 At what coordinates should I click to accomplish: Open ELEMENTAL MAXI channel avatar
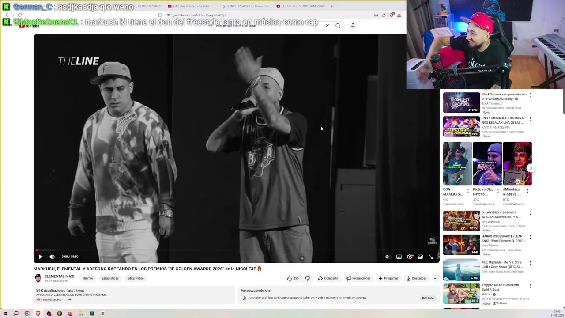38,278
